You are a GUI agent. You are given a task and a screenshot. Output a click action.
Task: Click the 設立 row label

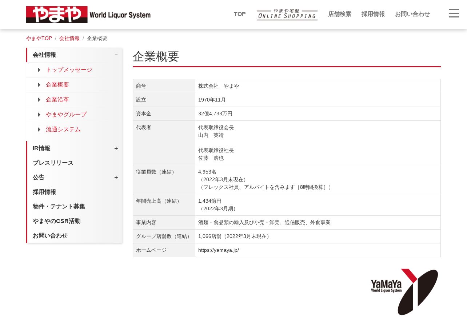pyautogui.click(x=141, y=100)
